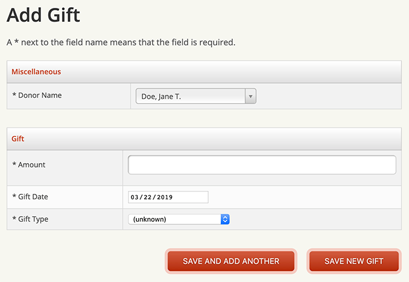Select the year in Gift Date
The height and width of the screenshot is (282, 409).
(164, 197)
